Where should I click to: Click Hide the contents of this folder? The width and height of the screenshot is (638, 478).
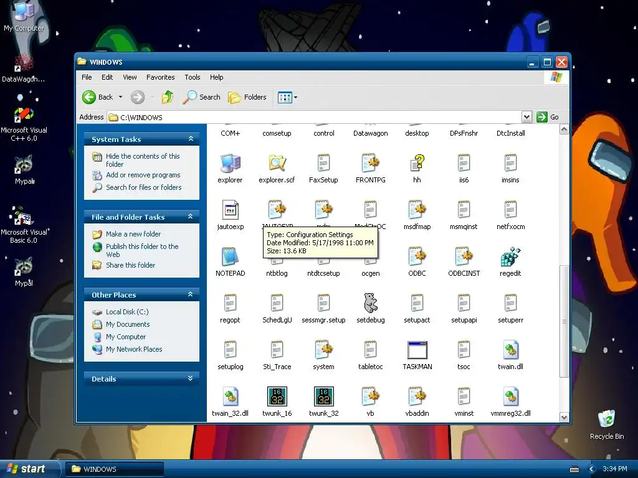(x=143, y=160)
